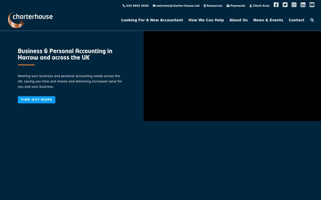Open the Resources link
This screenshot has width=321, height=200.
(x=213, y=6)
